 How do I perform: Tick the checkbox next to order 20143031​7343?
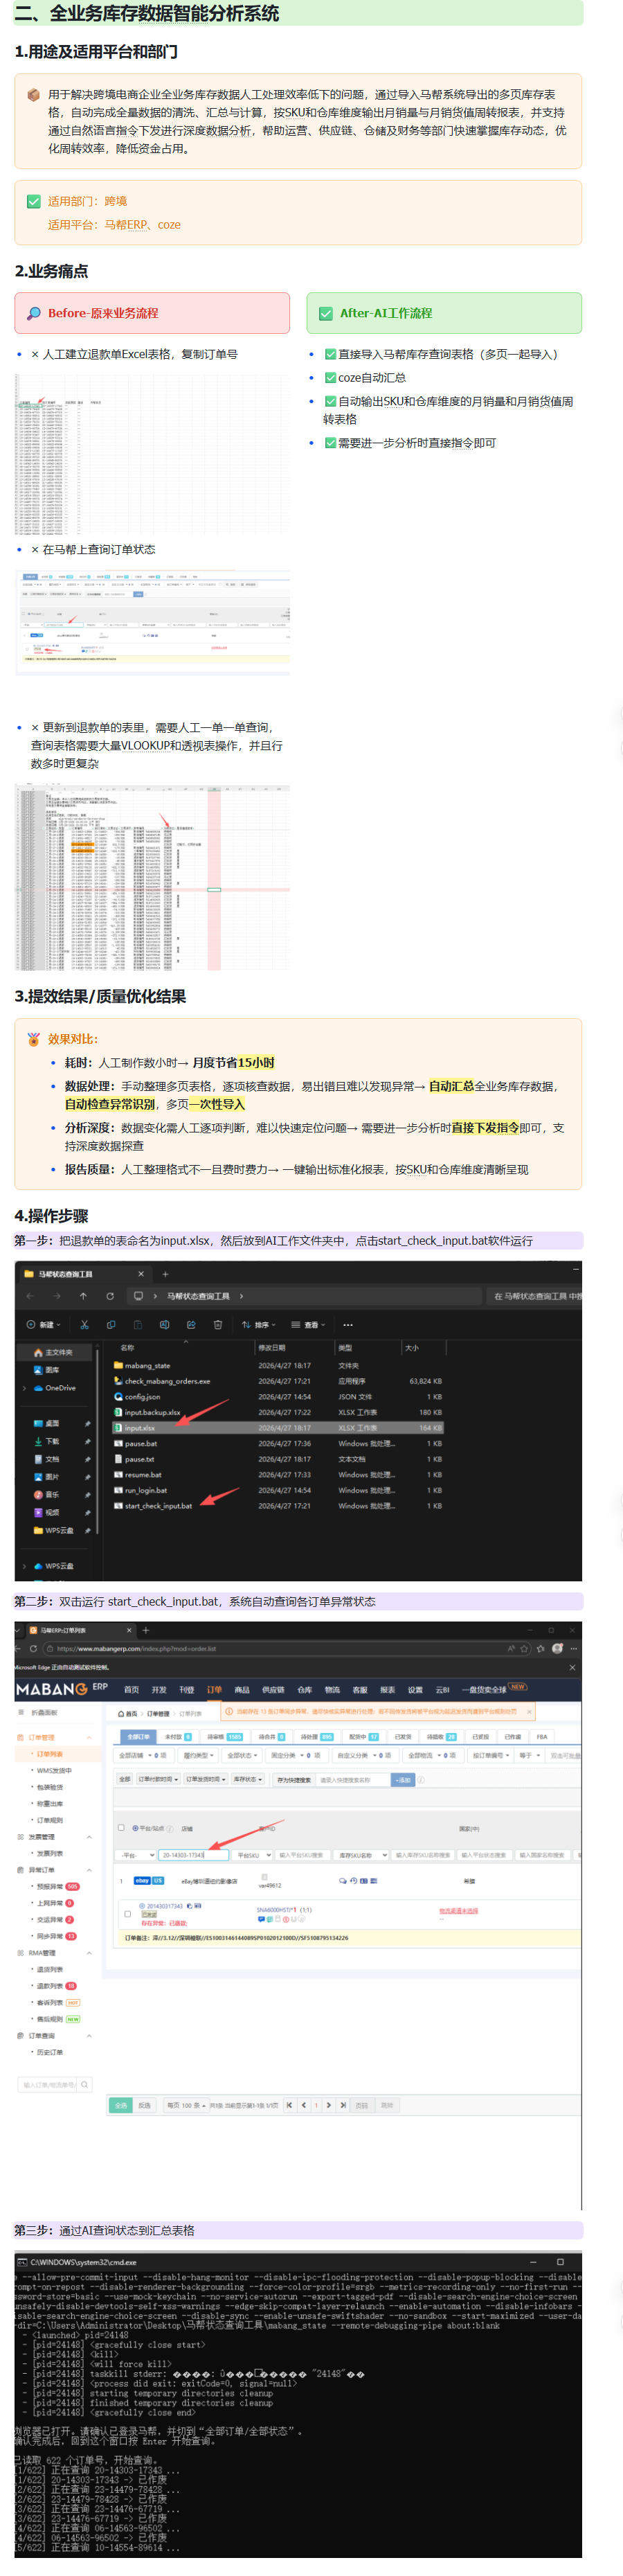click(127, 1914)
